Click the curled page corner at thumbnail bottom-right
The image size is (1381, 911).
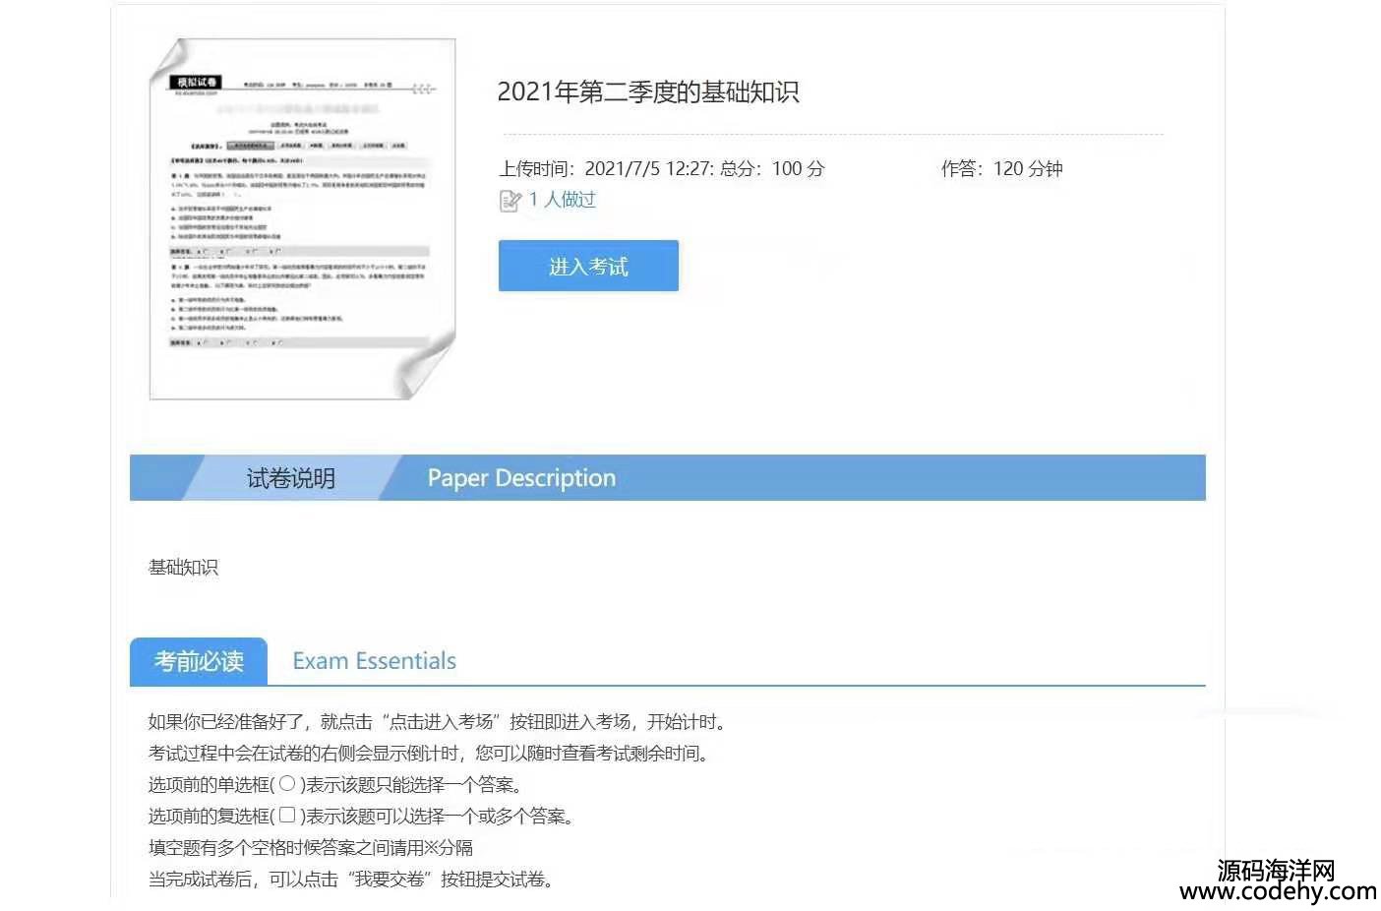[425, 369]
